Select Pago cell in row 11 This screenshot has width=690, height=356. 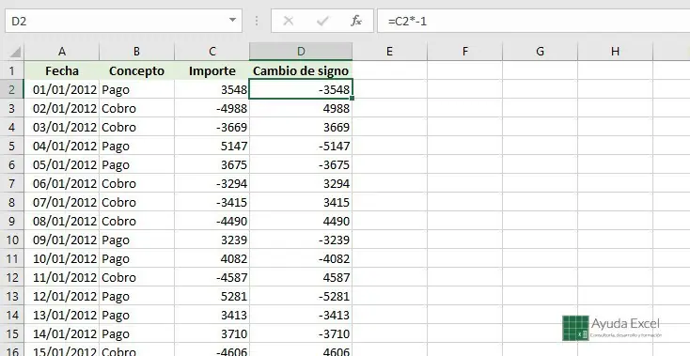coord(137,258)
